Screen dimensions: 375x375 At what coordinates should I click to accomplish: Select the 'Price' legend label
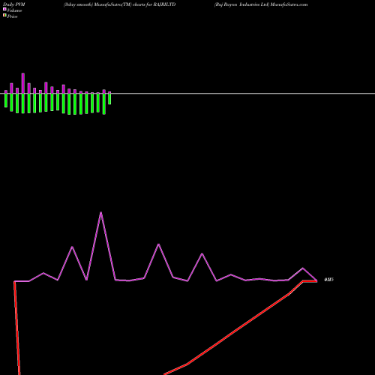(x=12, y=16)
